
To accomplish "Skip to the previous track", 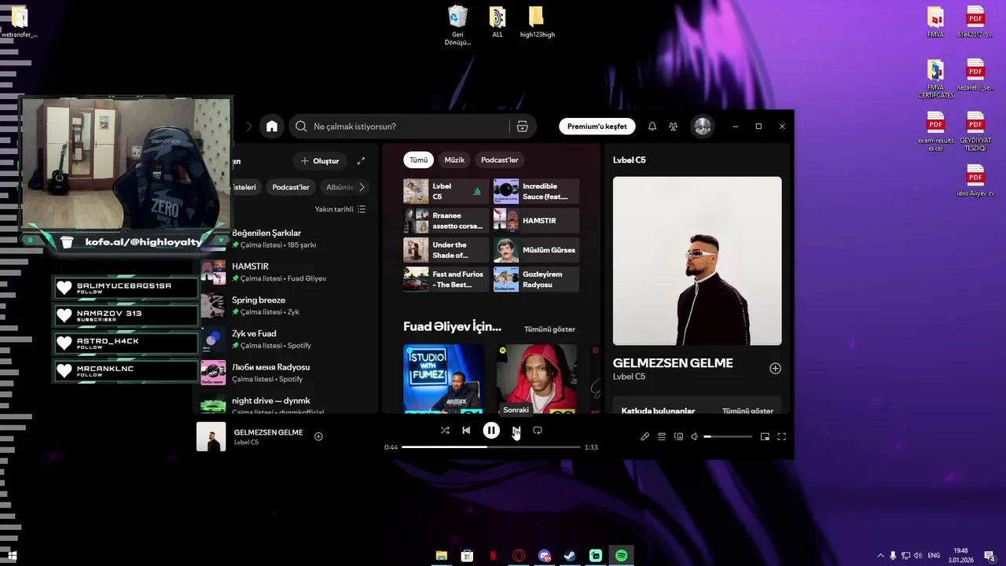I will (x=466, y=430).
